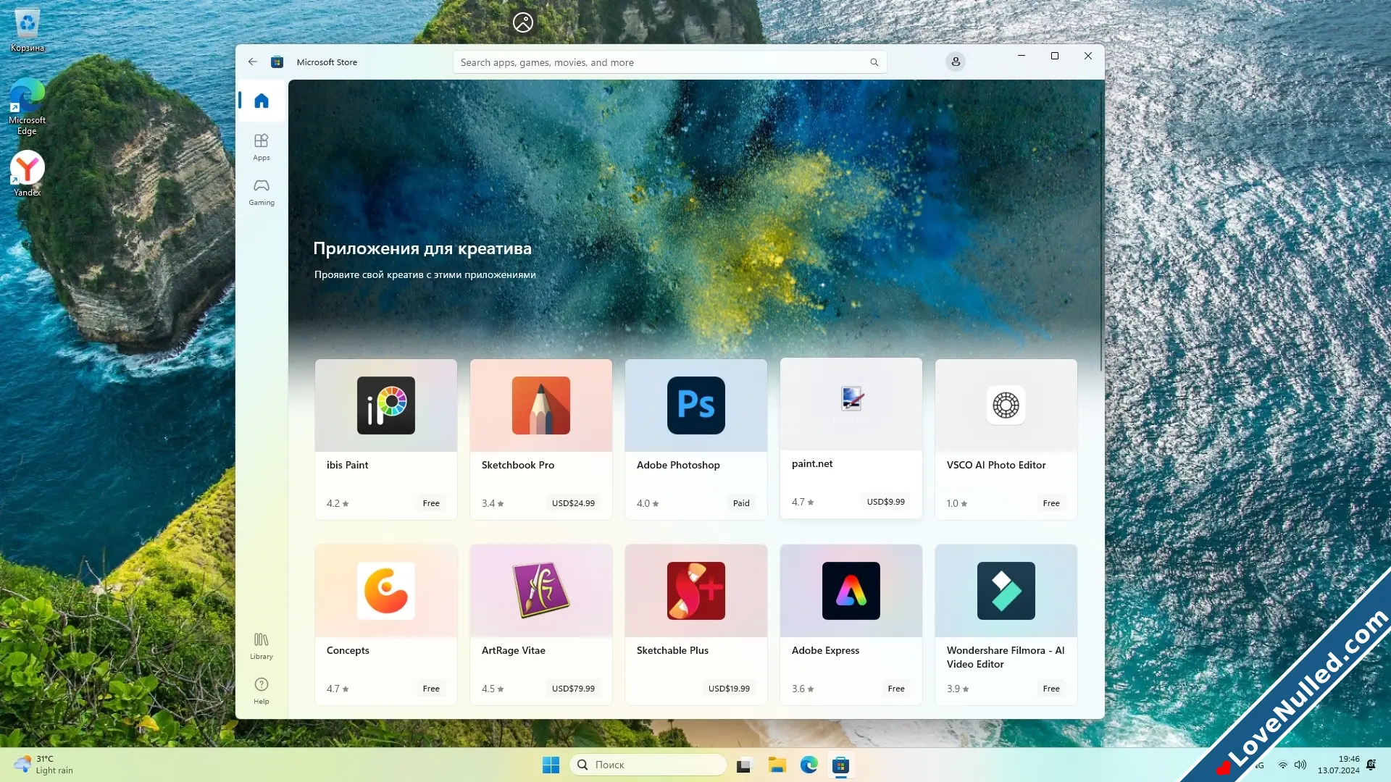Viewport: 1391px width, 782px height.
Task: Click the 4.7 rating on paint.net
Action: click(803, 502)
